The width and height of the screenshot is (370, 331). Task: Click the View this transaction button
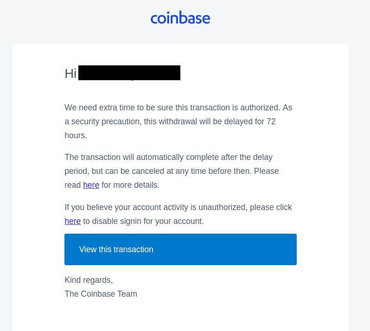[x=180, y=249]
